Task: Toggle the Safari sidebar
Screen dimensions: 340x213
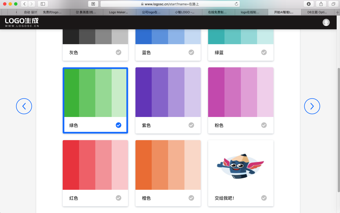Action: [x=43, y=4]
